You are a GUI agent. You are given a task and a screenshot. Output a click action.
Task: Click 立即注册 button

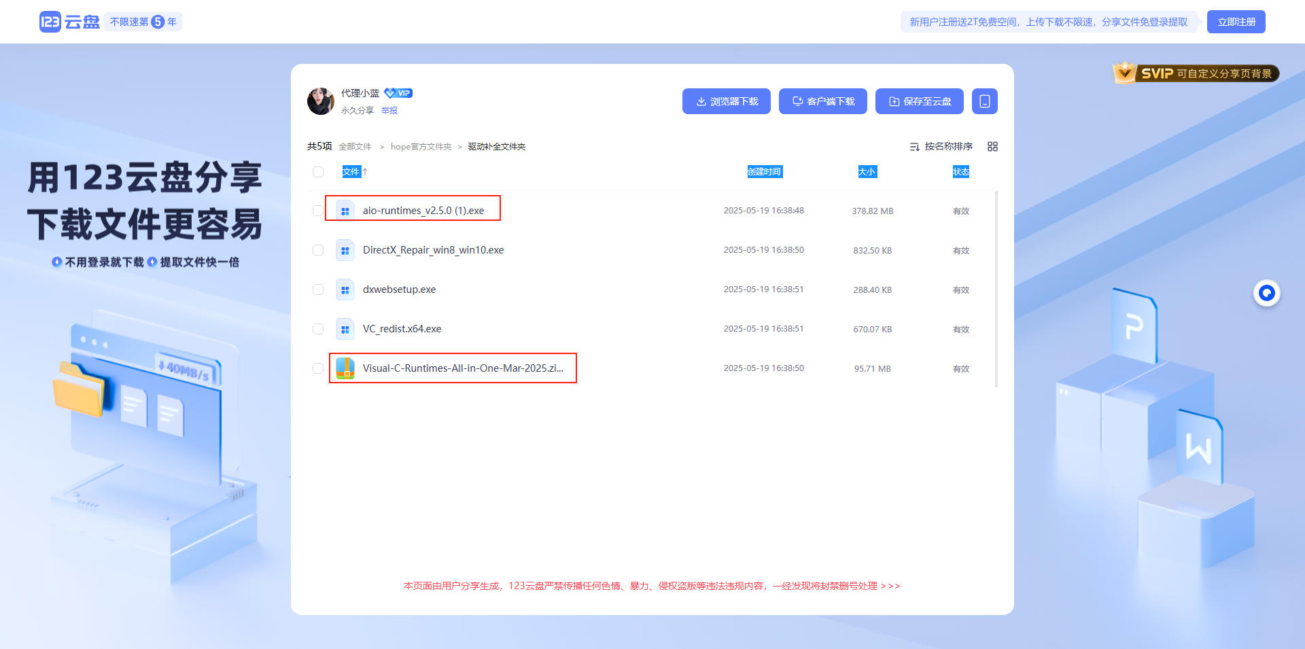coord(1236,22)
